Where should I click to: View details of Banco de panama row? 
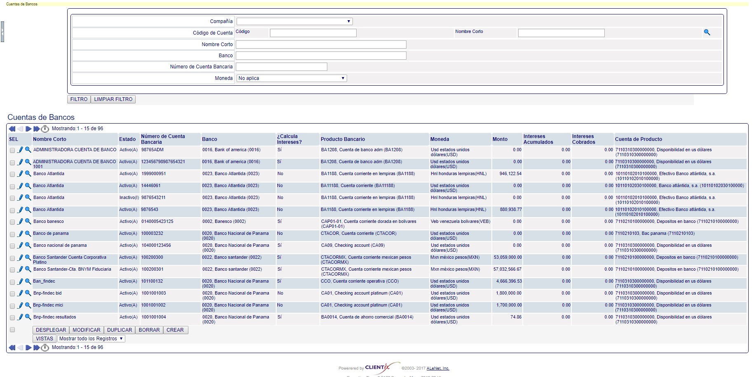point(28,234)
